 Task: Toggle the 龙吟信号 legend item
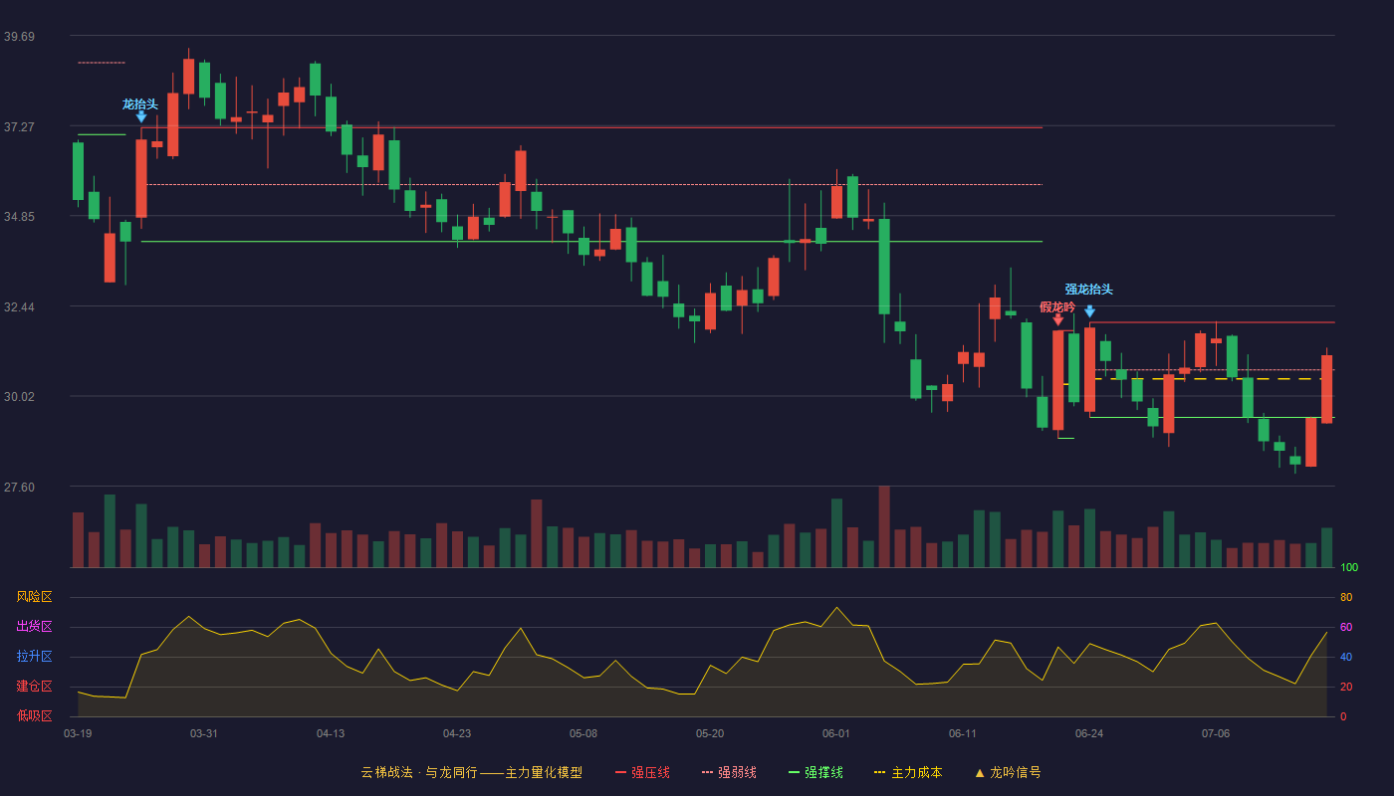[1008, 772]
